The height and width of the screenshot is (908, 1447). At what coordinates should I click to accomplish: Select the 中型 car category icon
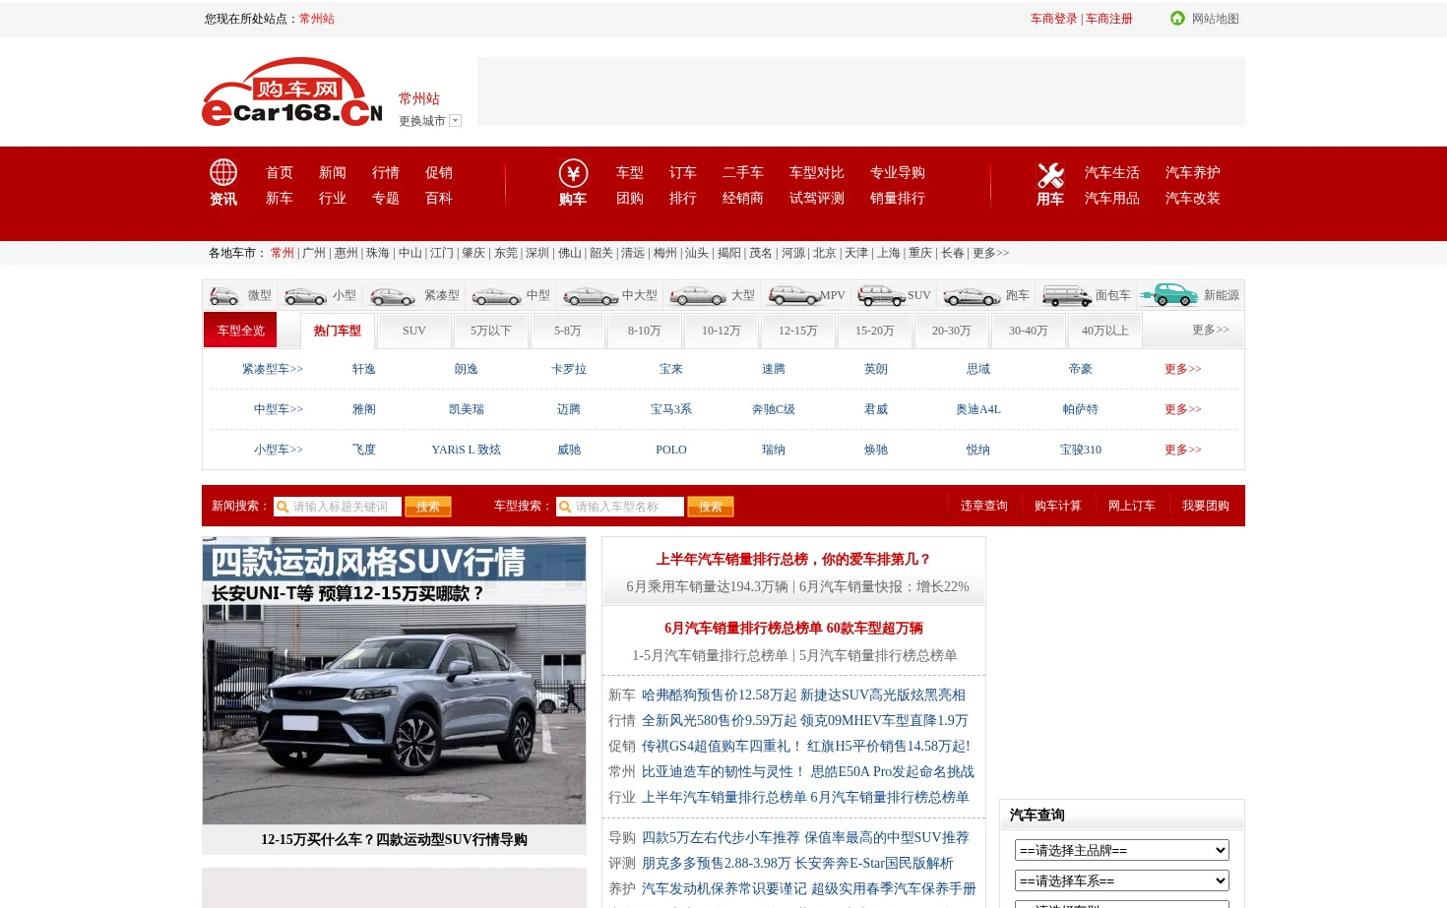pyautogui.click(x=497, y=295)
